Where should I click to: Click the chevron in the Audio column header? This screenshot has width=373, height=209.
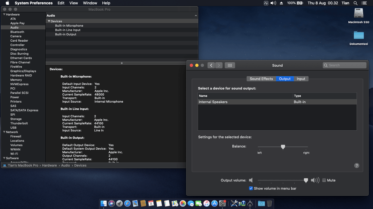tap(196, 16)
